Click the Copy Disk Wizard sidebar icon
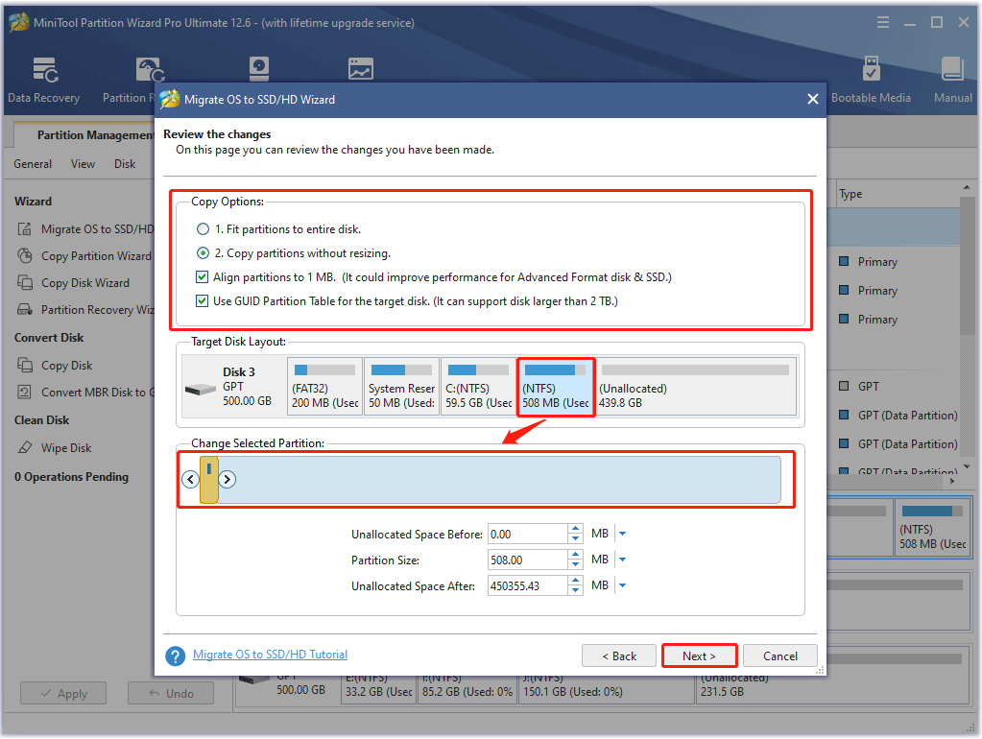 click(24, 282)
